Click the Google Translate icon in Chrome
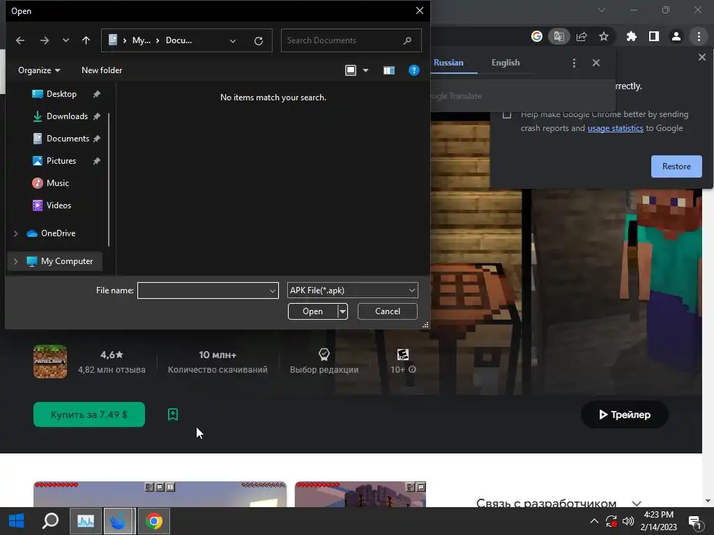The width and height of the screenshot is (714, 535). (x=559, y=36)
